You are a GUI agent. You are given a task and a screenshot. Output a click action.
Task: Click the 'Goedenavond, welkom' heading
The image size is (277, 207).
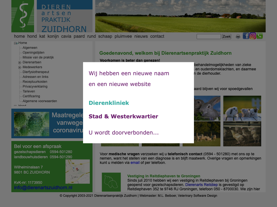click(x=165, y=53)
